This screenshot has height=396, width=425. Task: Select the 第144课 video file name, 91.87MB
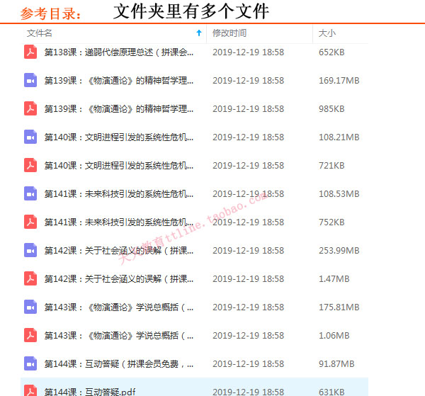coord(119,363)
